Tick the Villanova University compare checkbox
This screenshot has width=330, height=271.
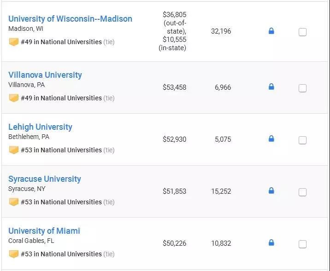coord(302,88)
